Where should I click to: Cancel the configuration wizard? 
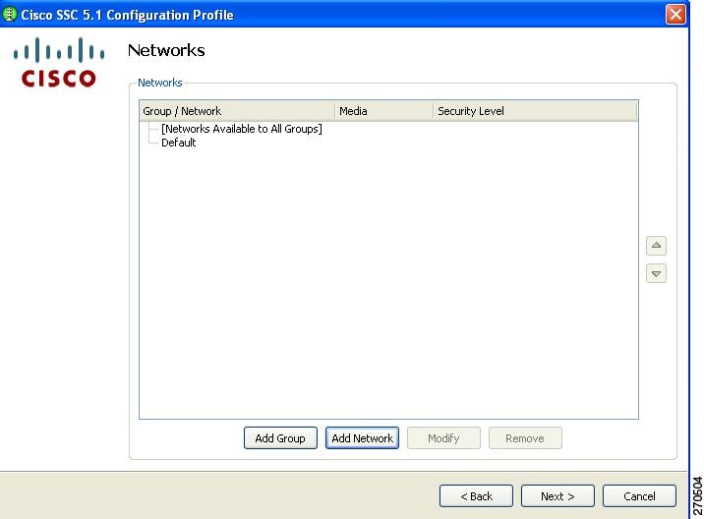[x=639, y=496]
